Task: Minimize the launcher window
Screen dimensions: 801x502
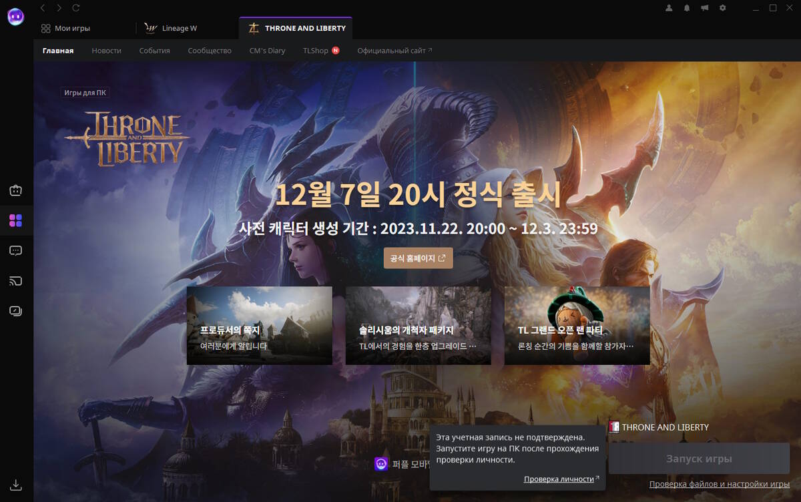Action: point(756,8)
